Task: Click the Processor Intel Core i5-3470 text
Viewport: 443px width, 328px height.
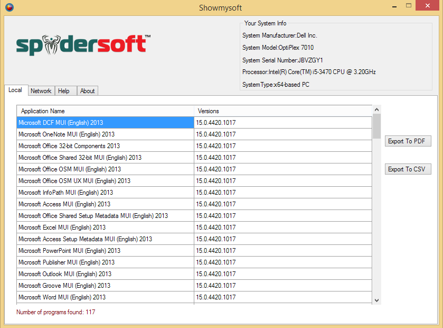Action: tap(309, 72)
